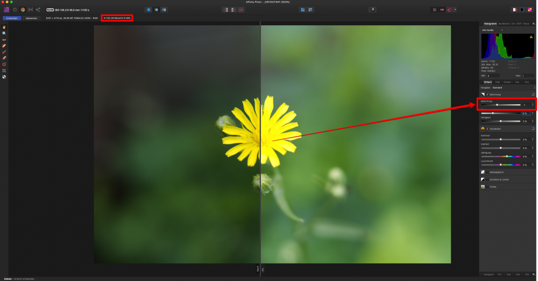
Task: Open the Vorgabe Standard preset dropdown
Action: [513, 88]
